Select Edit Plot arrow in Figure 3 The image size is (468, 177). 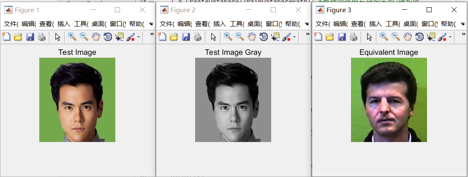(369, 37)
